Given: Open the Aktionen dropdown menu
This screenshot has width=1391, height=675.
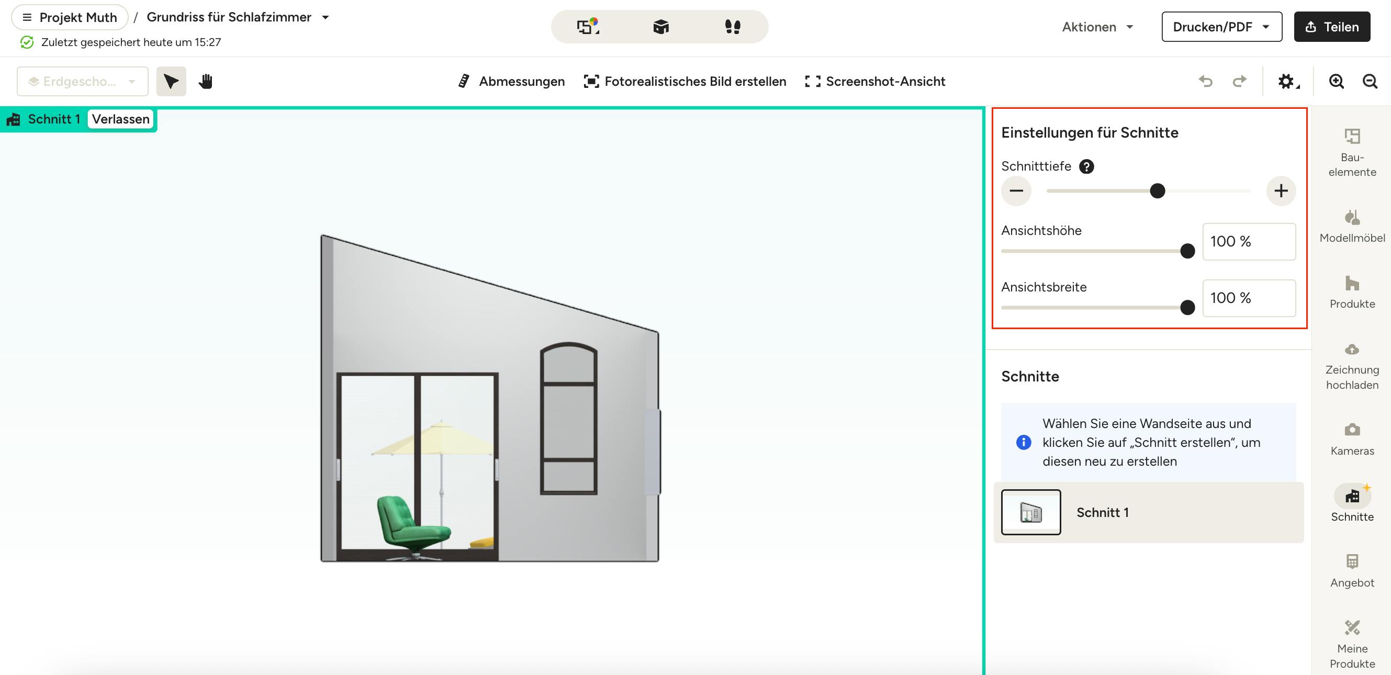Looking at the screenshot, I should tap(1097, 27).
